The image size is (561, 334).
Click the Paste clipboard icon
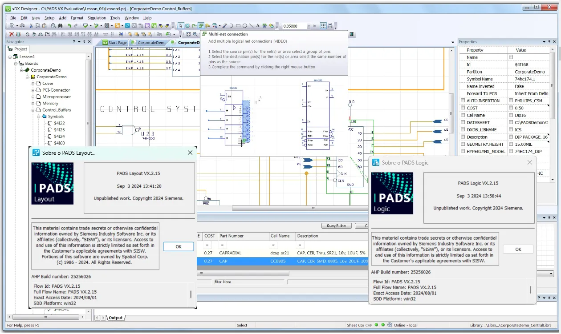click(45, 26)
